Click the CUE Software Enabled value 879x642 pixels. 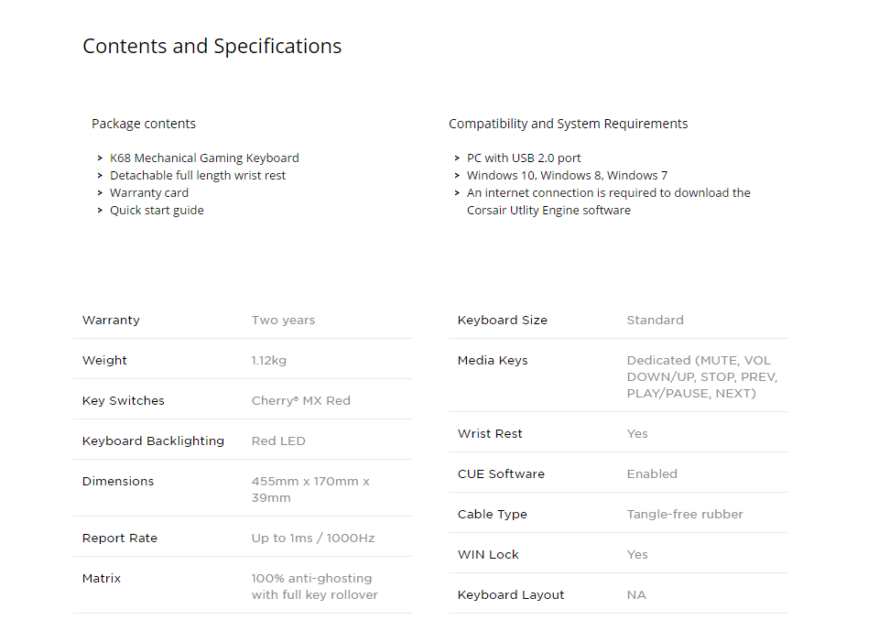click(652, 474)
